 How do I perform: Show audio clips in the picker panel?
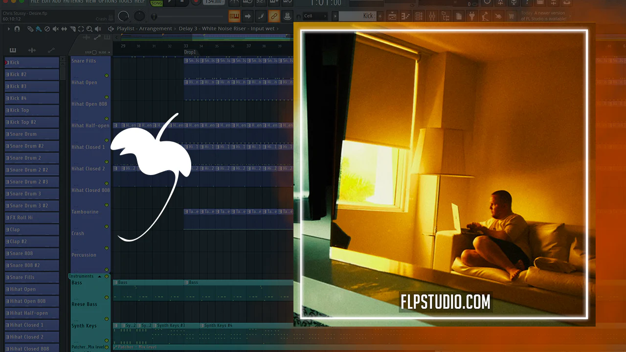tap(32, 50)
